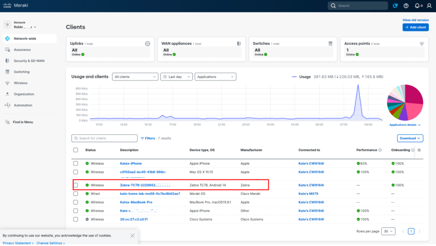Open the View old version link
The width and height of the screenshot is (436, 246).
click(x=416, y=20)
